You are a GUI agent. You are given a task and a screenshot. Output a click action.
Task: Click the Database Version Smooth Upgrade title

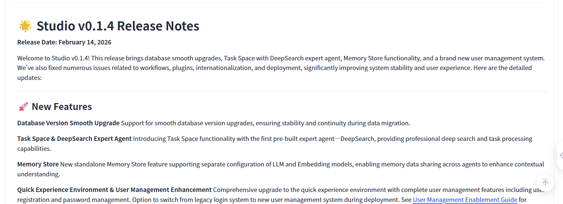tap(68, 123)
